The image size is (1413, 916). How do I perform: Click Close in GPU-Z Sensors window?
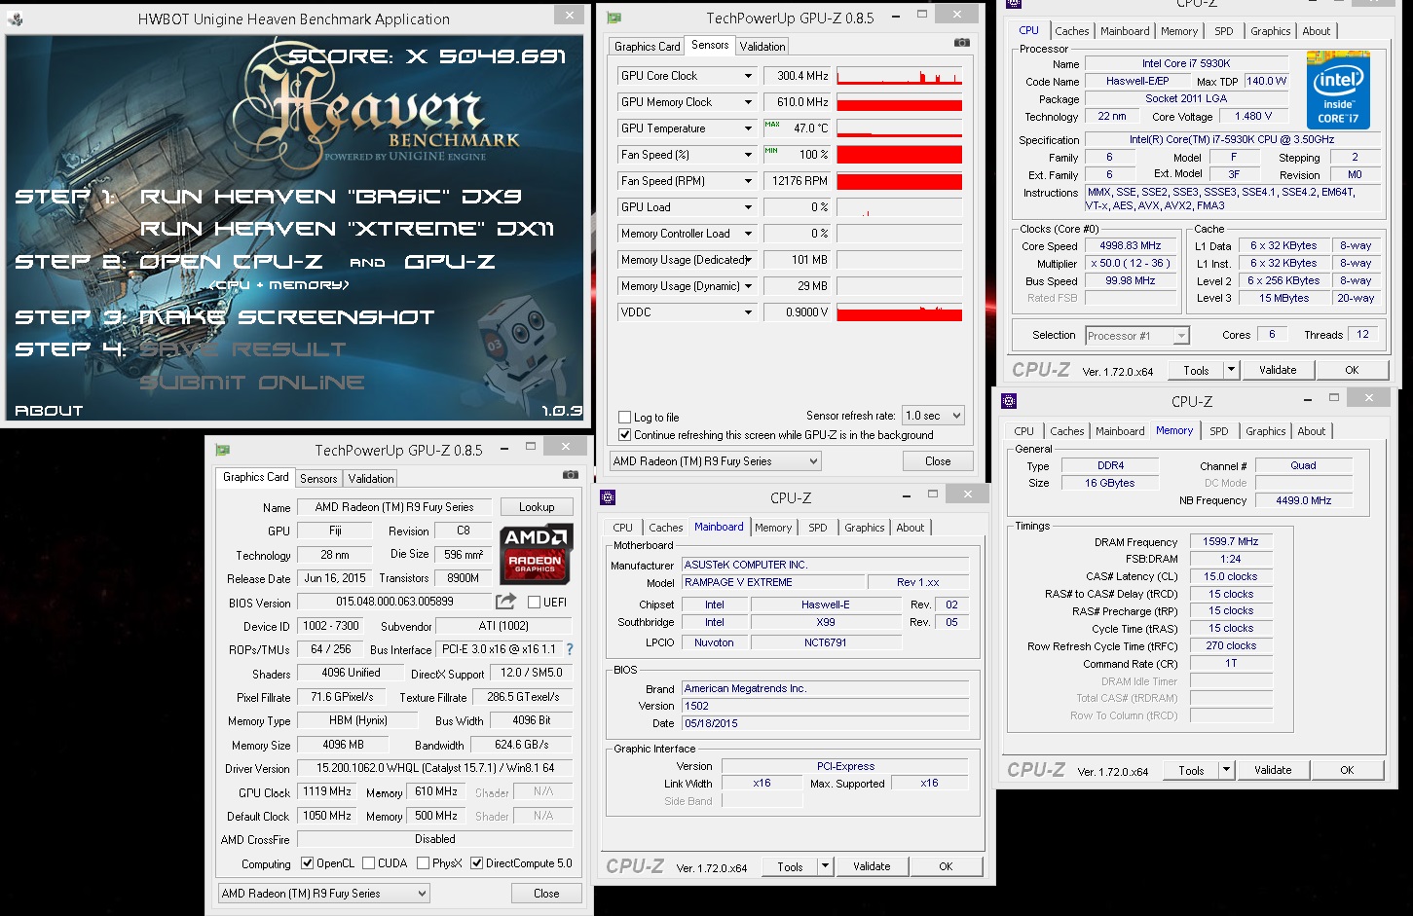[938, 461]
